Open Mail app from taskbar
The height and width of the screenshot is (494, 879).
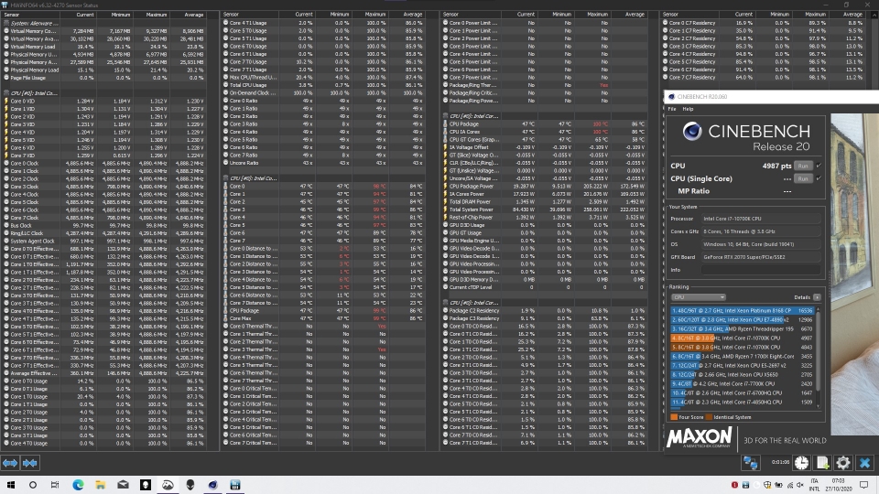[123, 485]
